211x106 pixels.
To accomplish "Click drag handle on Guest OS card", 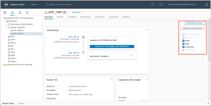I will 111,79.
